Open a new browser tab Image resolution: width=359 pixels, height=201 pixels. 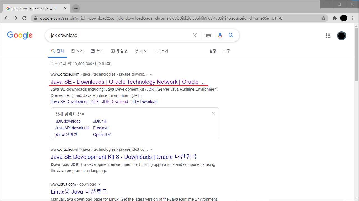click(76, 8)
